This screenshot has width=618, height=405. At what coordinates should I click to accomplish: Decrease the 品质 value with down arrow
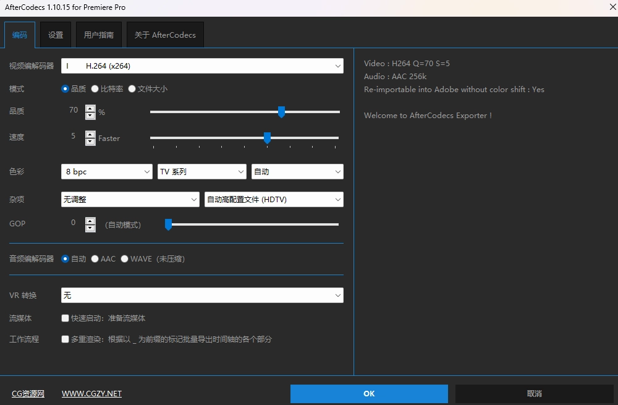(x=90, y=116)
